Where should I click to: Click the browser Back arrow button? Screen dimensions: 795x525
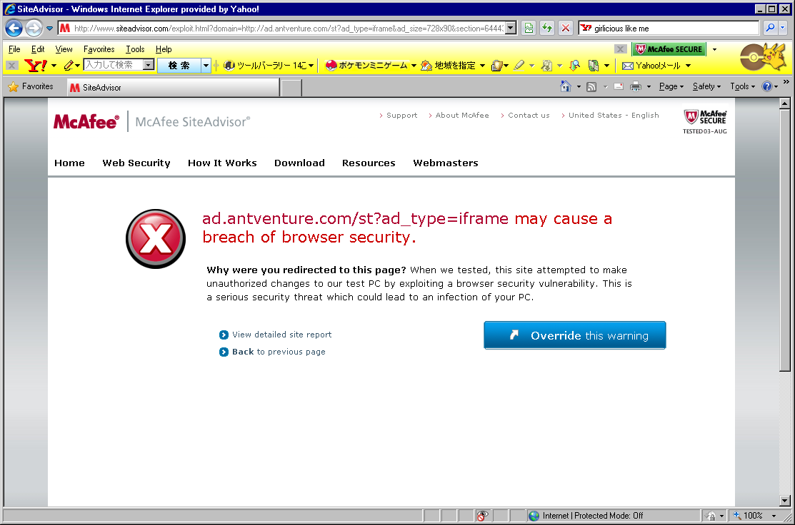pyautogui.click(x=14, y=28)
